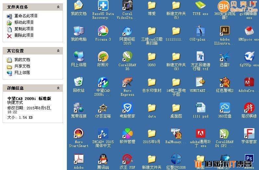Select the 2015年9月 folder
The width and height of the screenshot is (259, 170).
click(152, 133)
